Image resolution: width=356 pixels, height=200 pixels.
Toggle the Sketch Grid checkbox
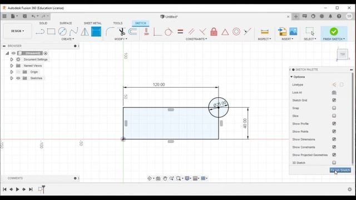(334, 100)
